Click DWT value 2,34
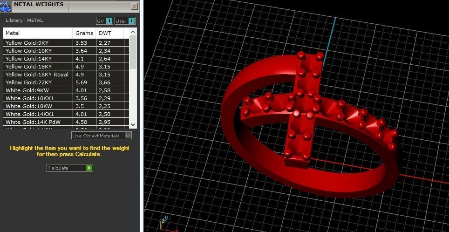 click(104, 51)
